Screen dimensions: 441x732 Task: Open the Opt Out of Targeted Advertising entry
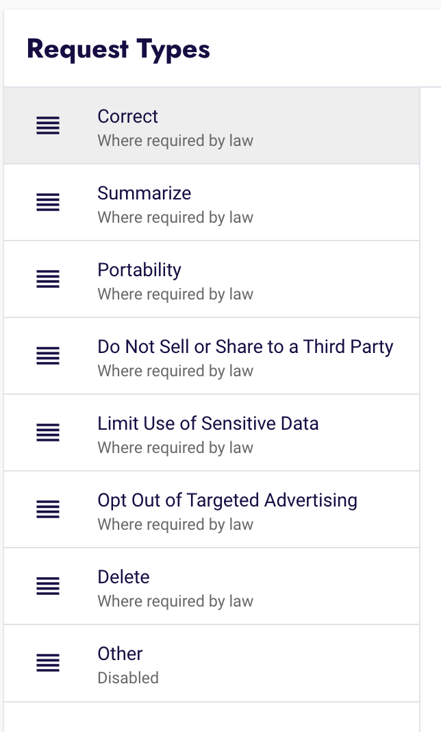point(227,500)
